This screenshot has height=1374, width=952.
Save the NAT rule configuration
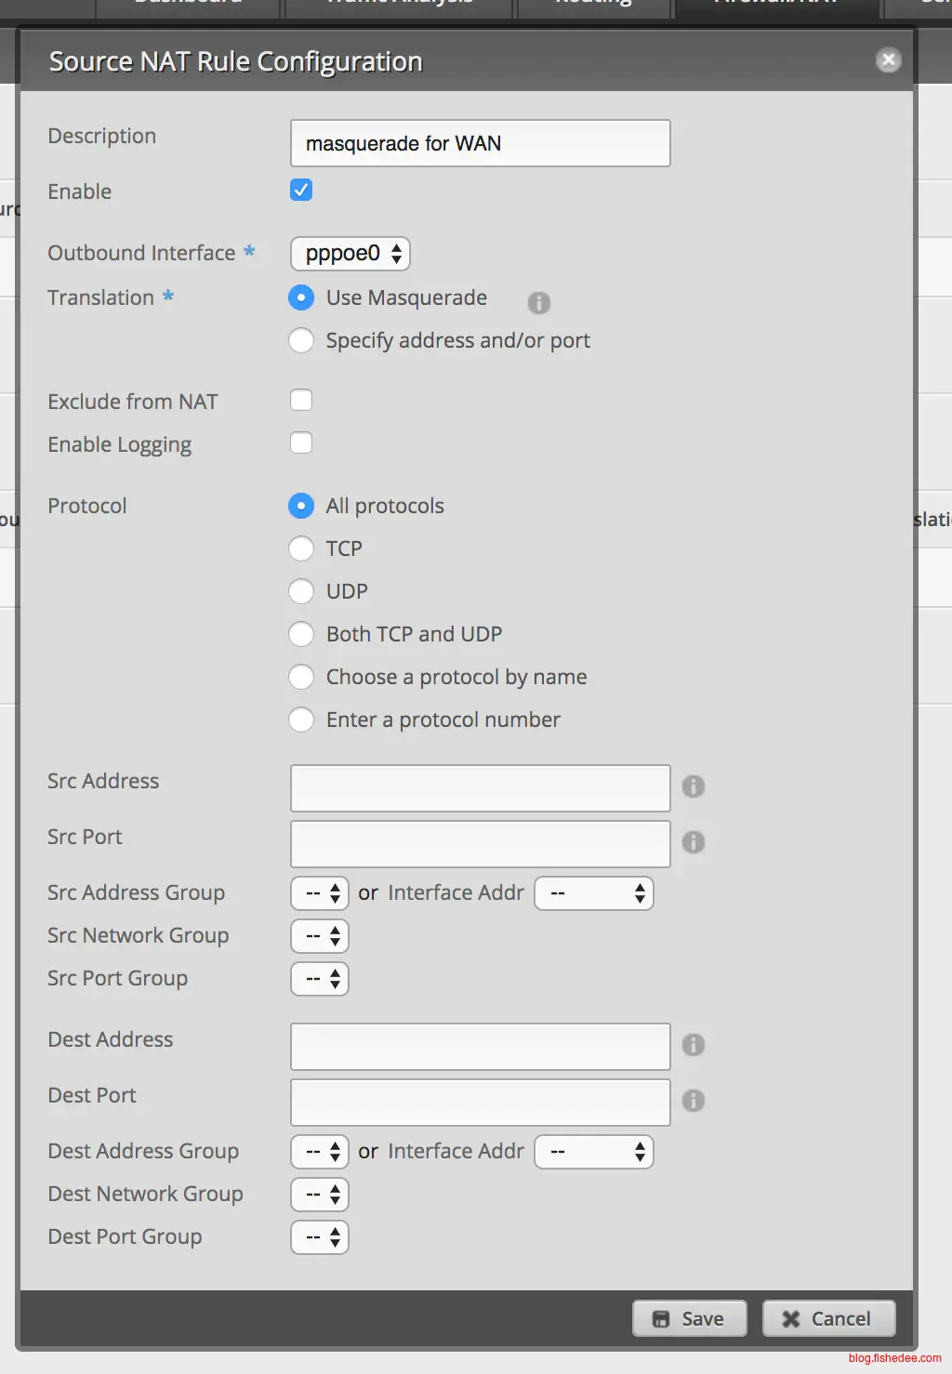point(690,1318)
